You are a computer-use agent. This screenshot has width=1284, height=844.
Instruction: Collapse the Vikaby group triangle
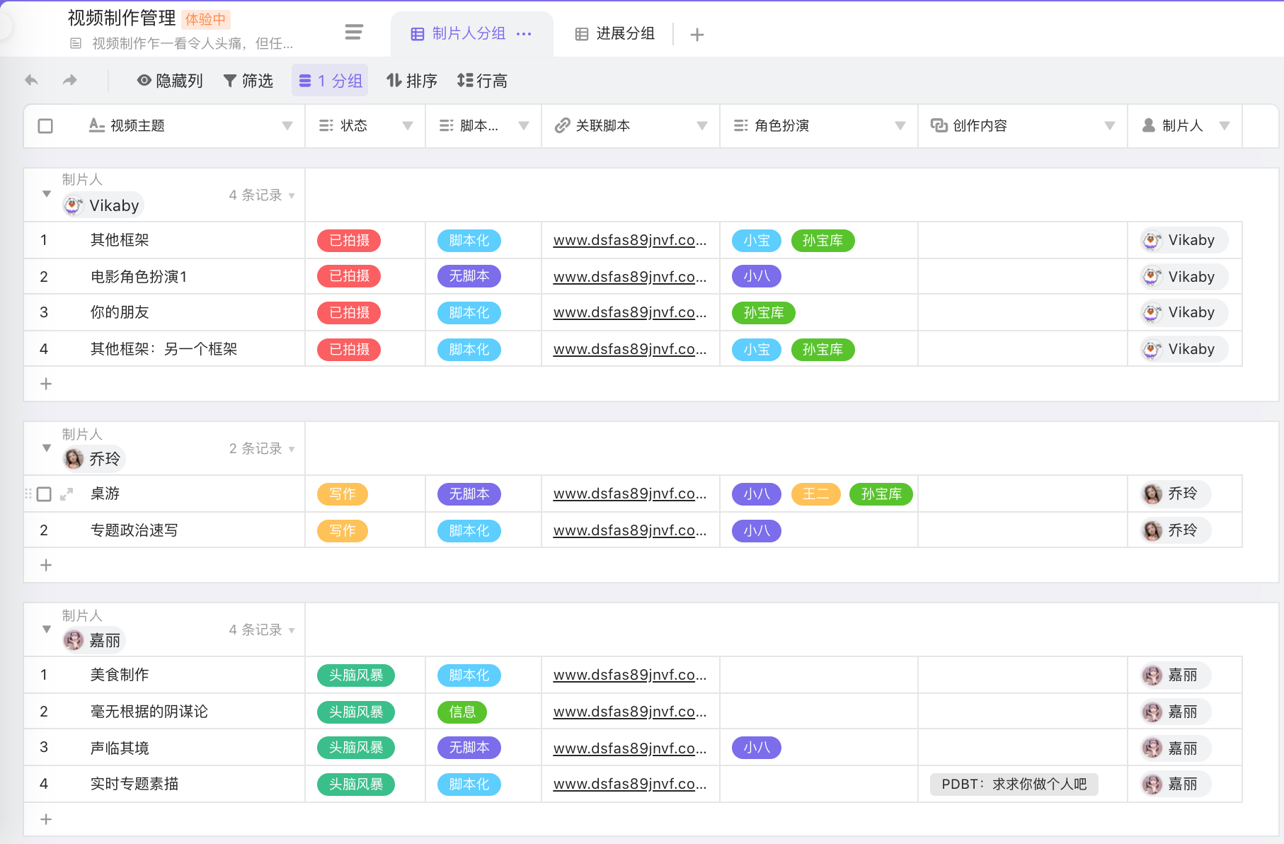pos(46,194)
